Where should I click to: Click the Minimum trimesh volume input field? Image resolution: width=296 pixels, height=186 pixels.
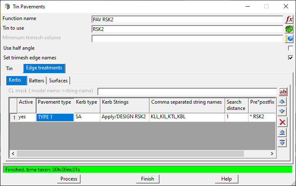point(187,39)
